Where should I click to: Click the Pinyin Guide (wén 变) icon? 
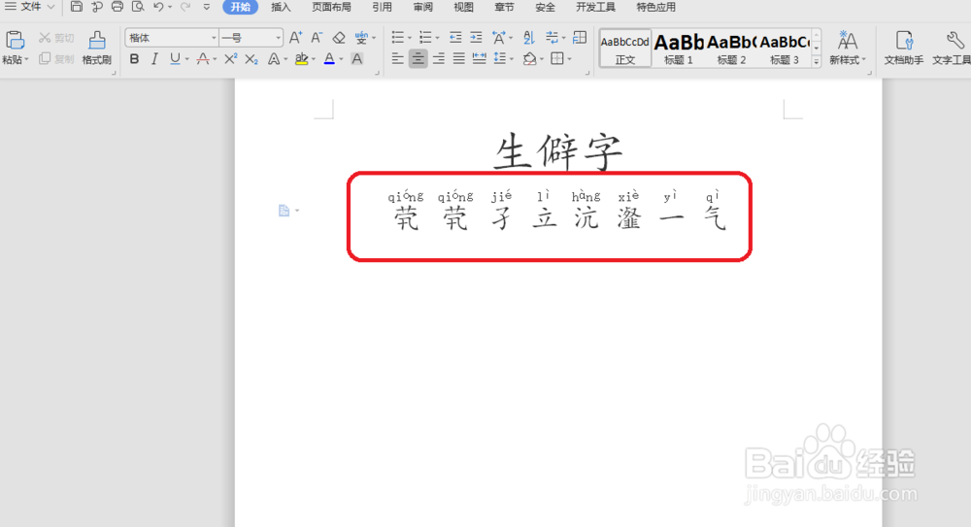click(x=361, y=38)
